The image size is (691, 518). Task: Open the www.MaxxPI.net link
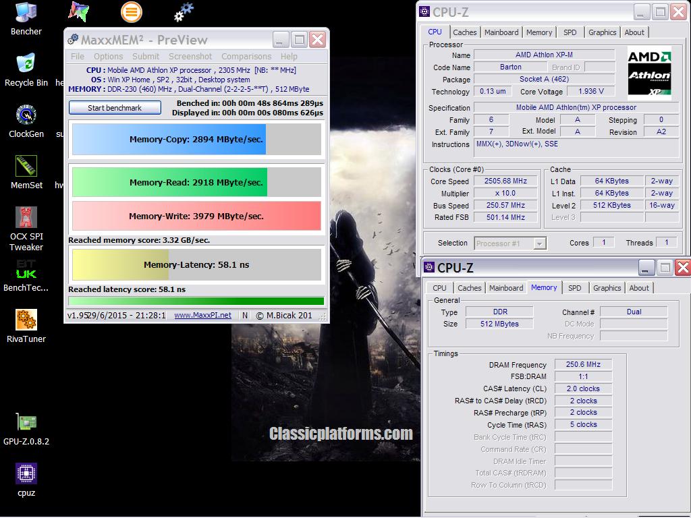click(202, 316)
